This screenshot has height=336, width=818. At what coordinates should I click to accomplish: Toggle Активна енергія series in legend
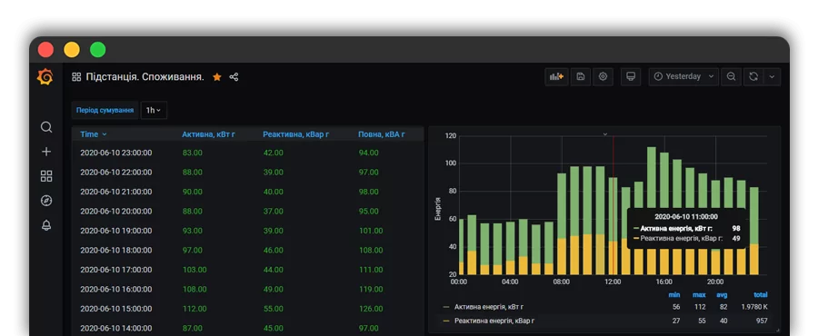(x=489, y=307)
